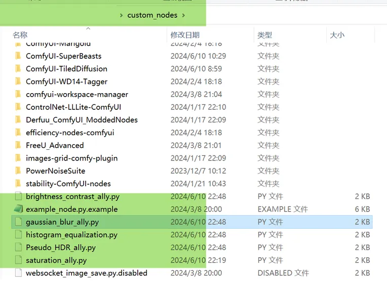
Task: Click the example_node.py.example file icon
Action: (18, 209)
